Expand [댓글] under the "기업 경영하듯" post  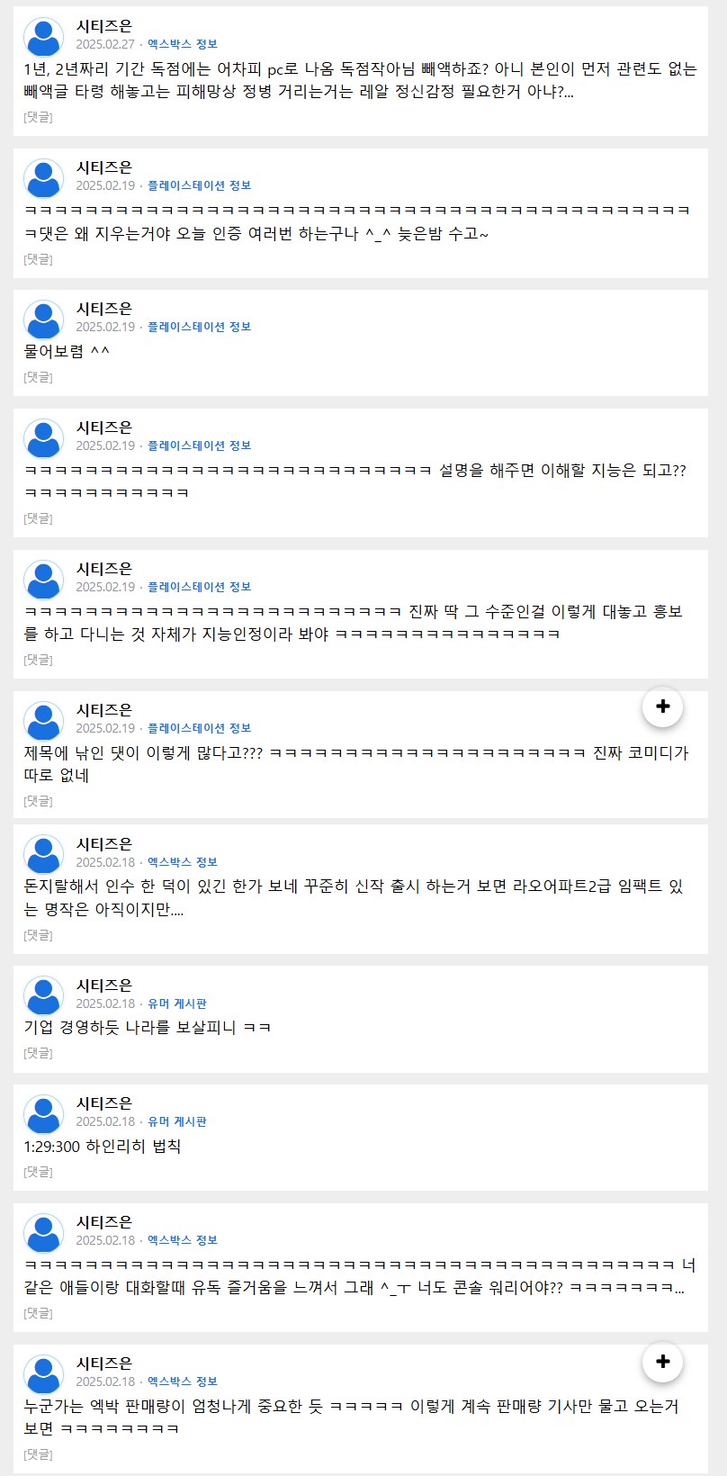37,1052
